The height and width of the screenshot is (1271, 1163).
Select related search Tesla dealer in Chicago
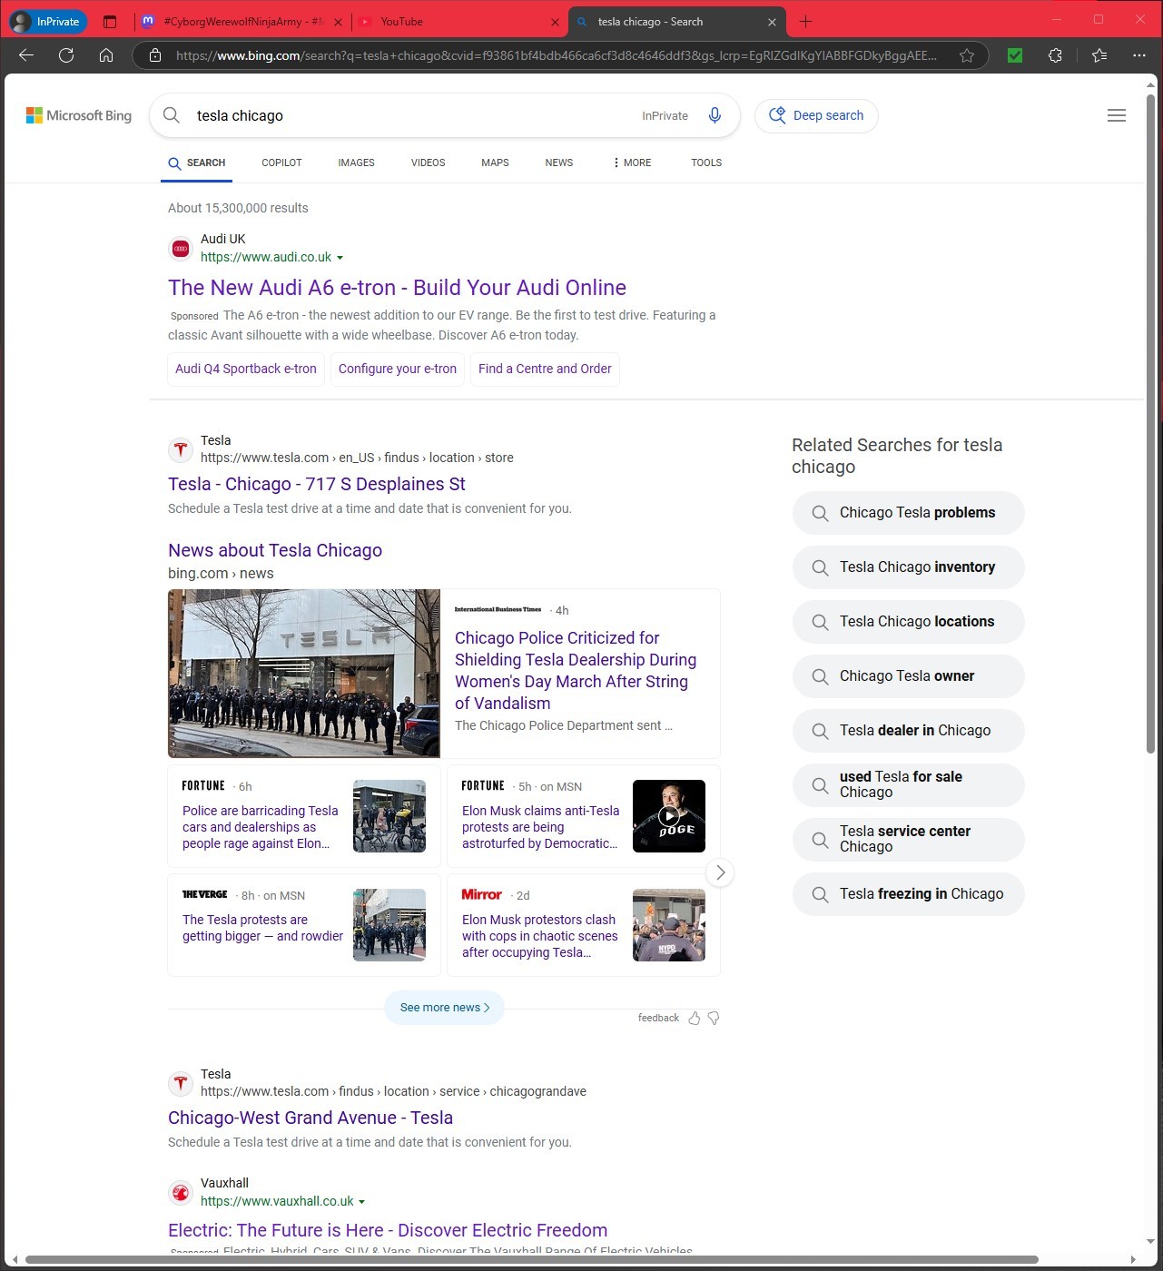coord(908,731)
